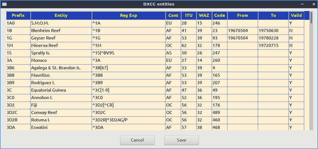This screenshot has height=149, width=318.
Task: Click the 19780228 To date cell
Action: pyautogui.click(x=273, y=38)
